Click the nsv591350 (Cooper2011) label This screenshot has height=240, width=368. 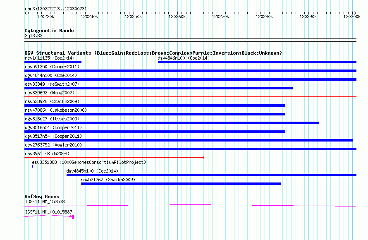pyautogui.click(x=52, y=67)
